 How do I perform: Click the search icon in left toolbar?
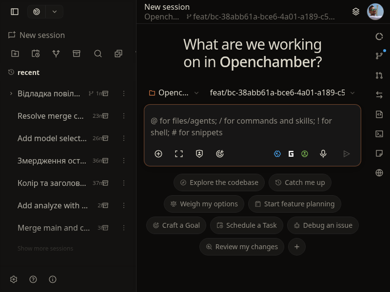point(98,54)
